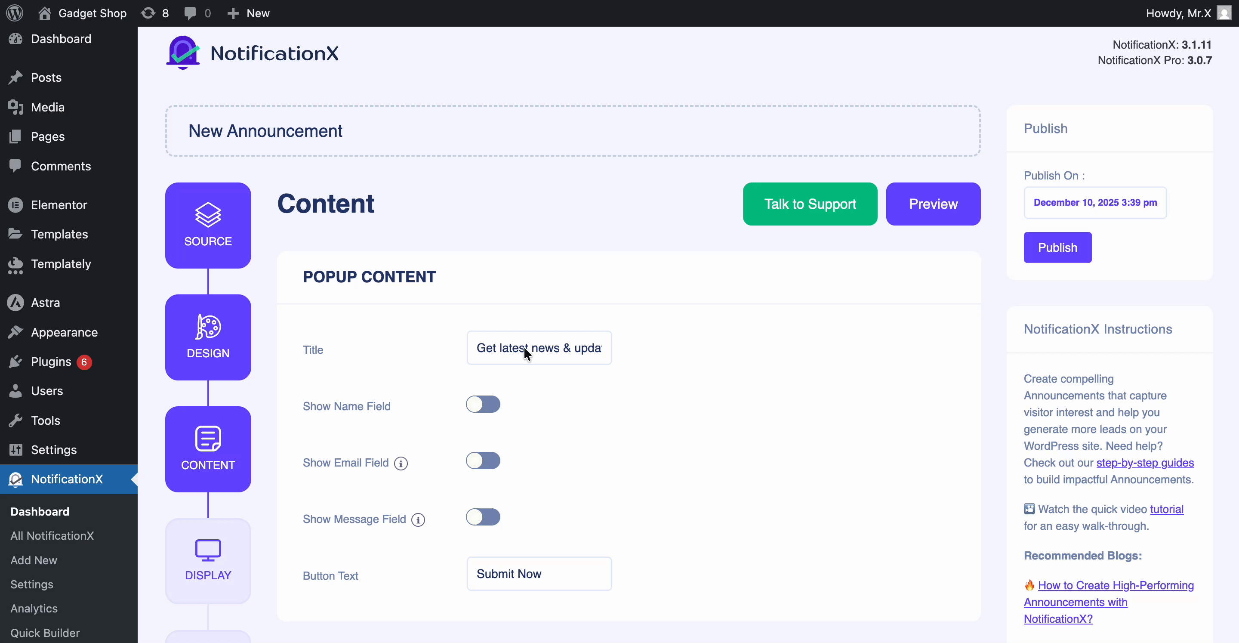Click the updates icon showing 8

click(x=154, y=12)
